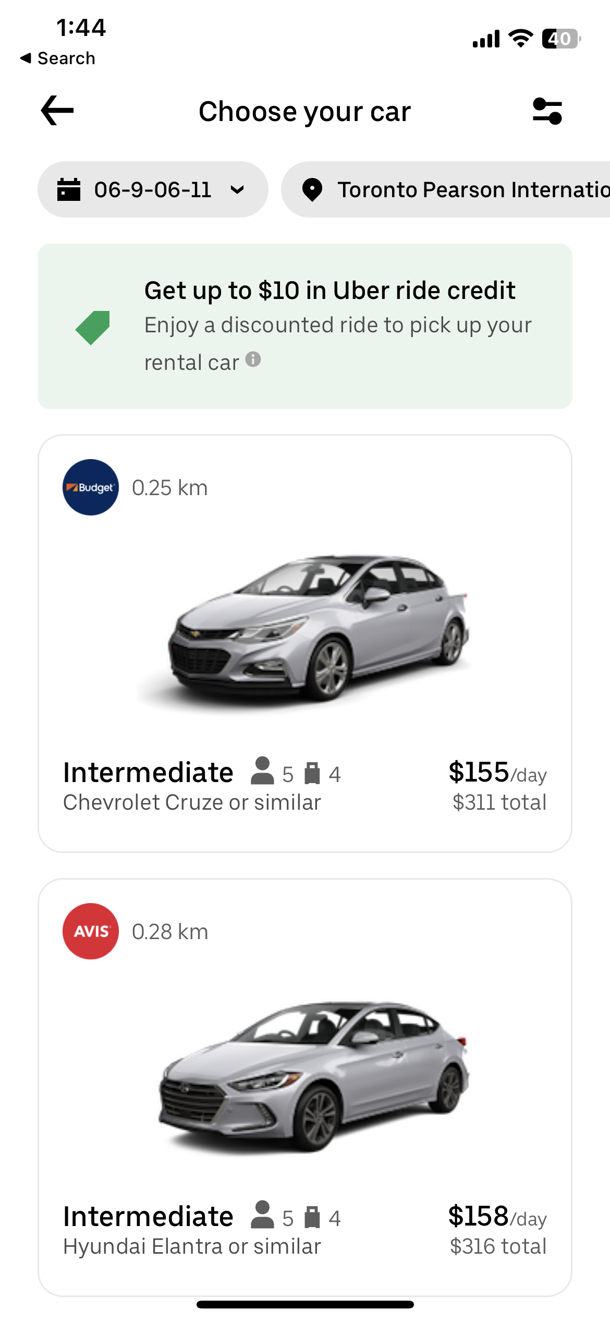Return to Search via status bar link

[58, 58]
